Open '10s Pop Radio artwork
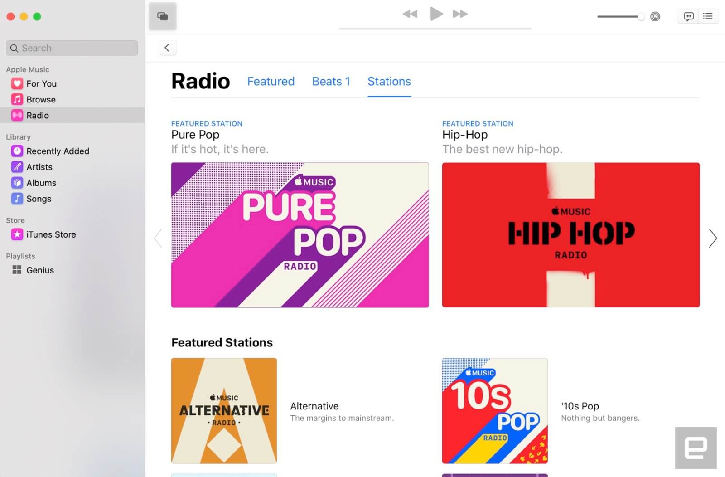The height and width of the screenshot is (477, 725). 495,411
